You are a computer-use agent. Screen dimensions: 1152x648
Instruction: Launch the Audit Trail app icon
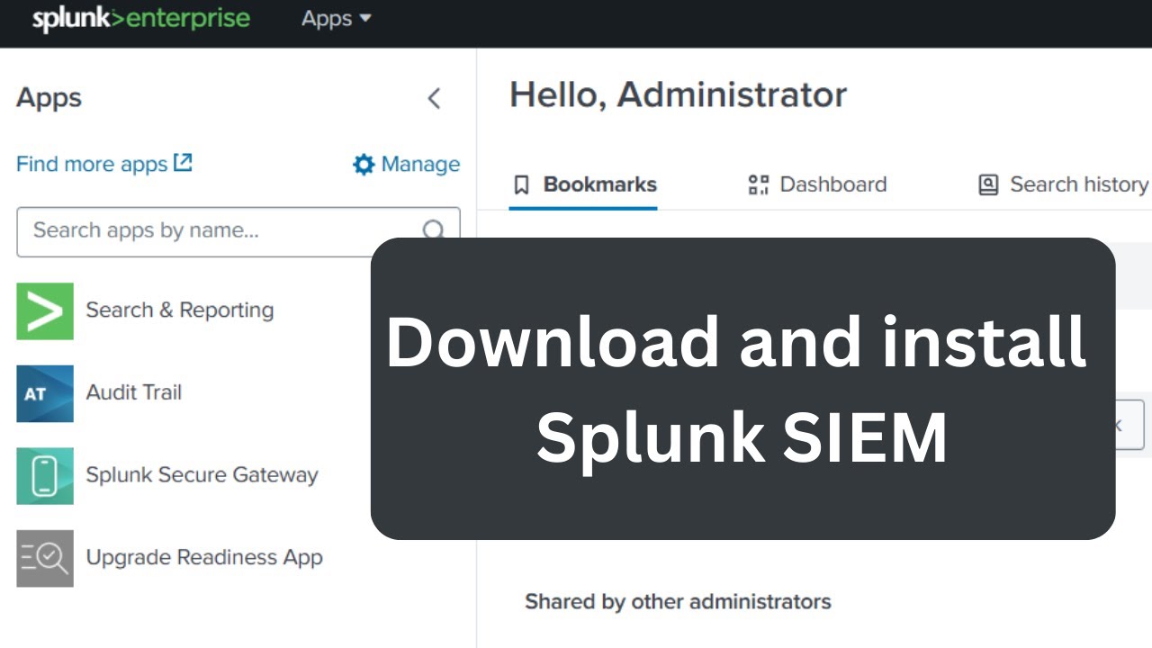45,393
